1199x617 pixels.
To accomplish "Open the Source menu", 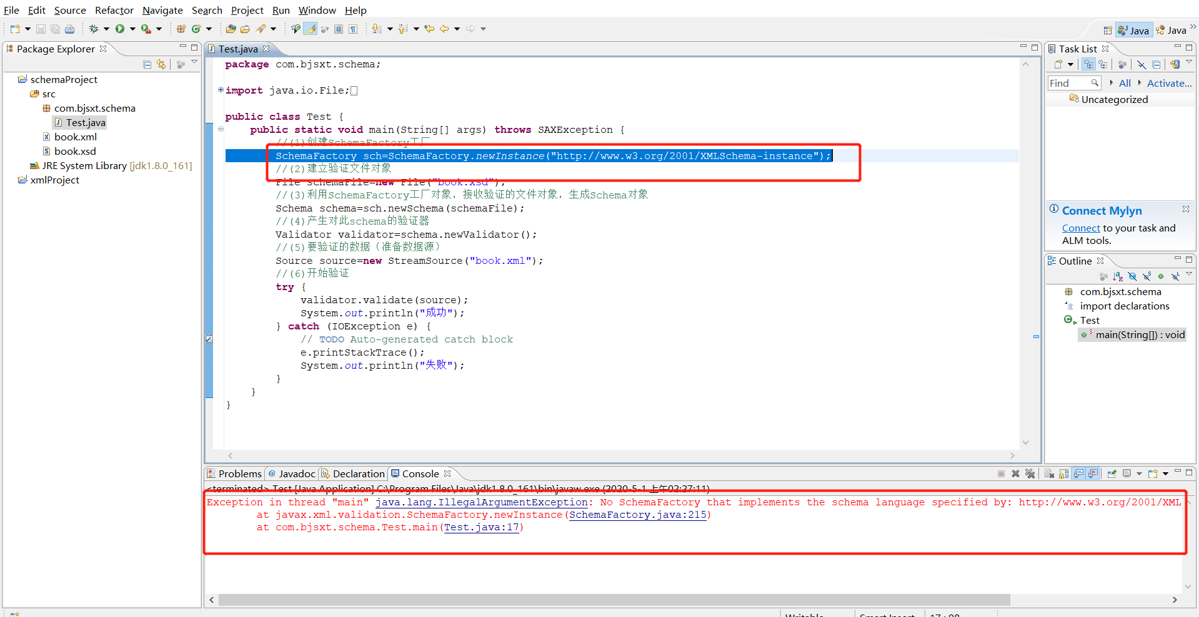I will pos(70,10).
